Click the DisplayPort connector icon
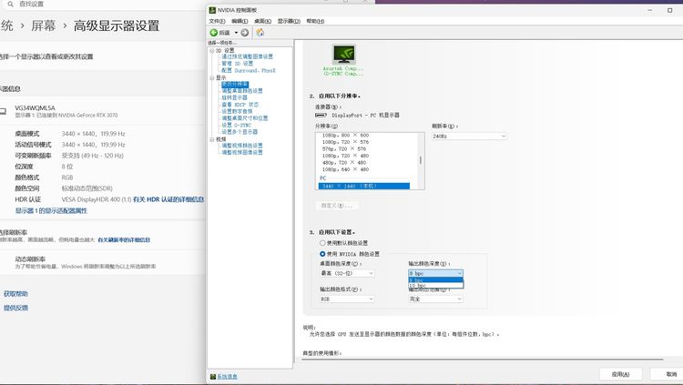The width and height of the screenshot is (683, 385). pos(321,116)
